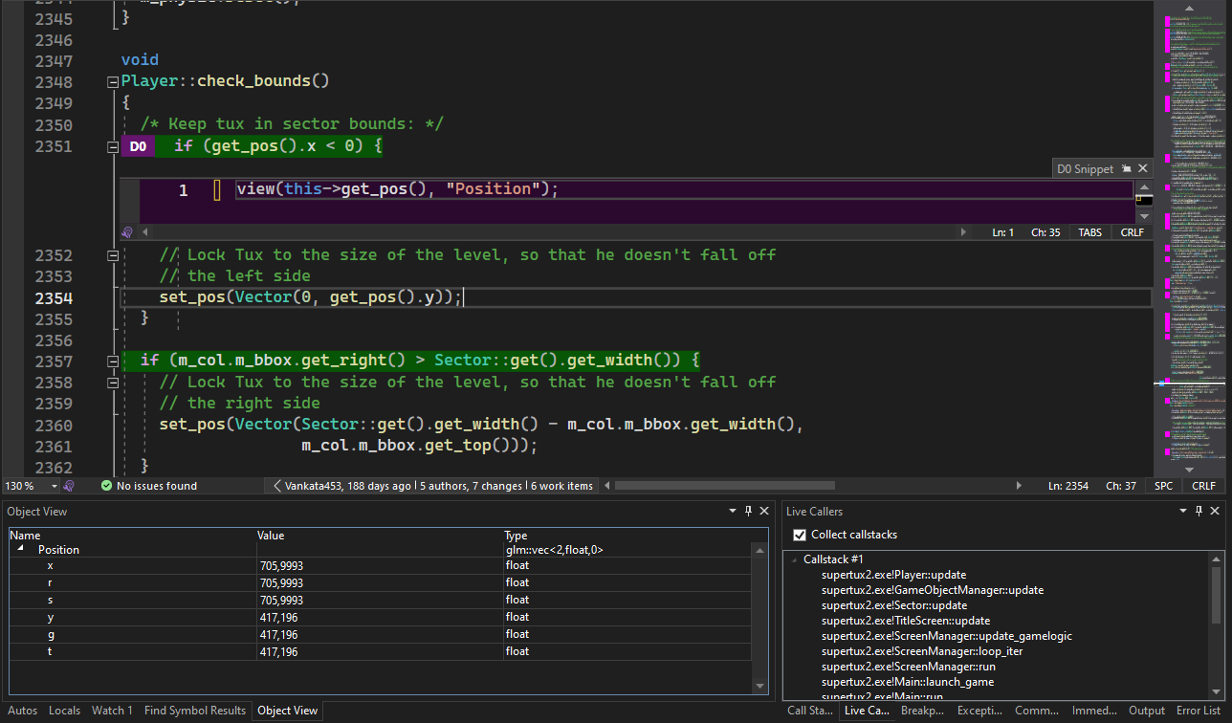This screenshot has height=723, width=1232.
Task: Pin the Live Callers panel using its pin icon
Action: [1198, 511]
